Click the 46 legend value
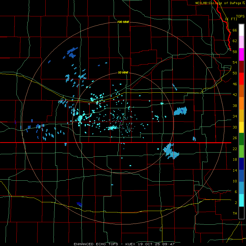Image resolution: width=246 pixels, height=246 pixels. tap(235, 84)
